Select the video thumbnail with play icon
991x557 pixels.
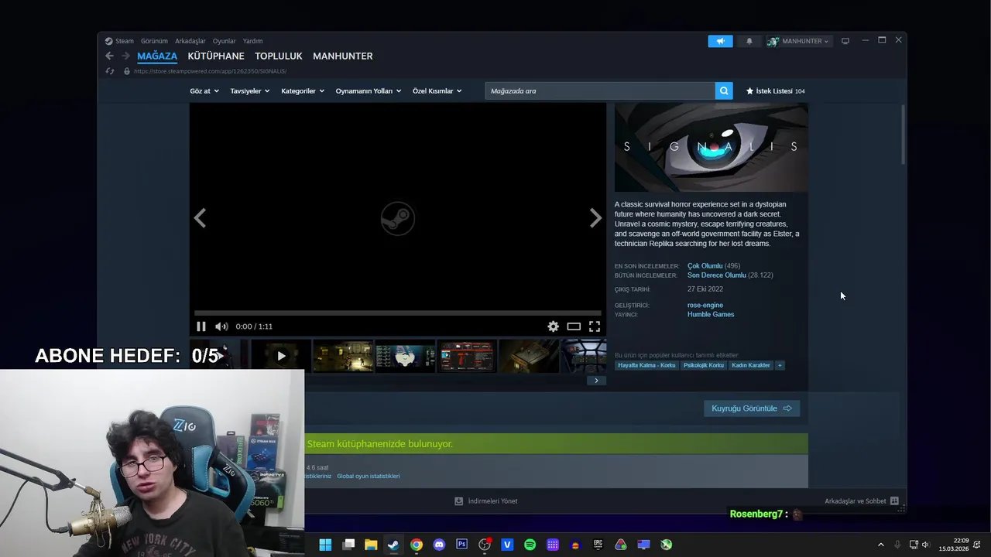(x=281, y=356)
